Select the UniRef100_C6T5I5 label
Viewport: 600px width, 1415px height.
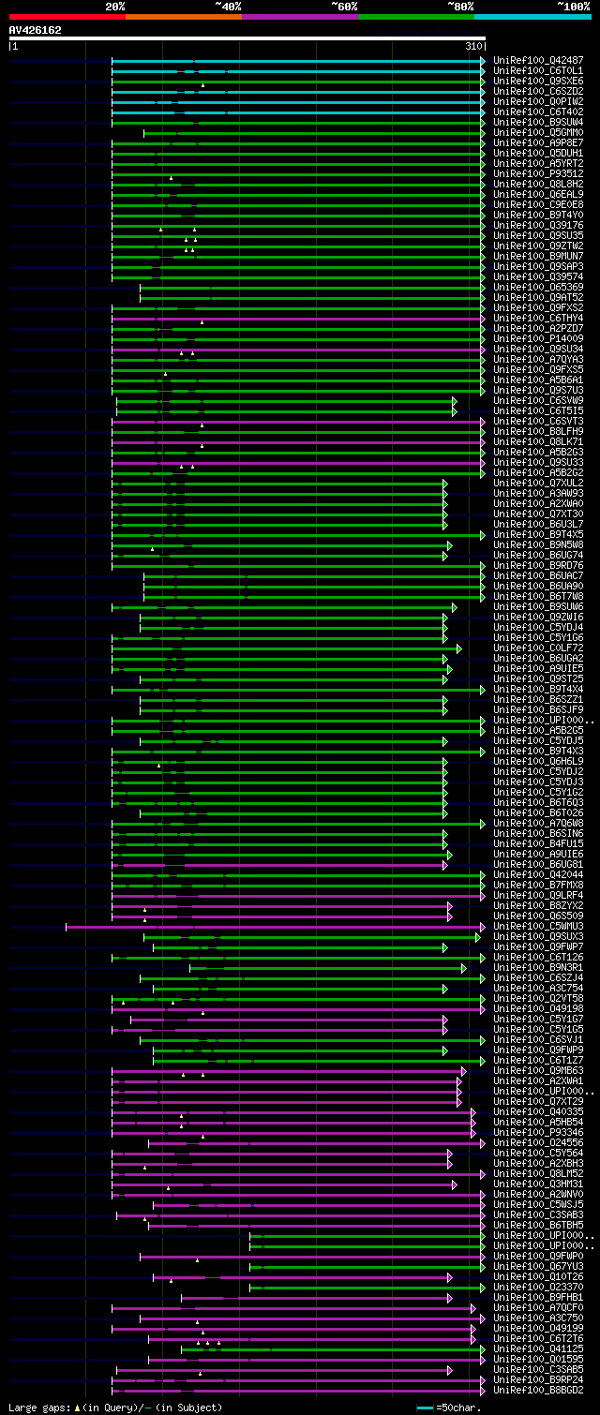[x=538, y=410]
